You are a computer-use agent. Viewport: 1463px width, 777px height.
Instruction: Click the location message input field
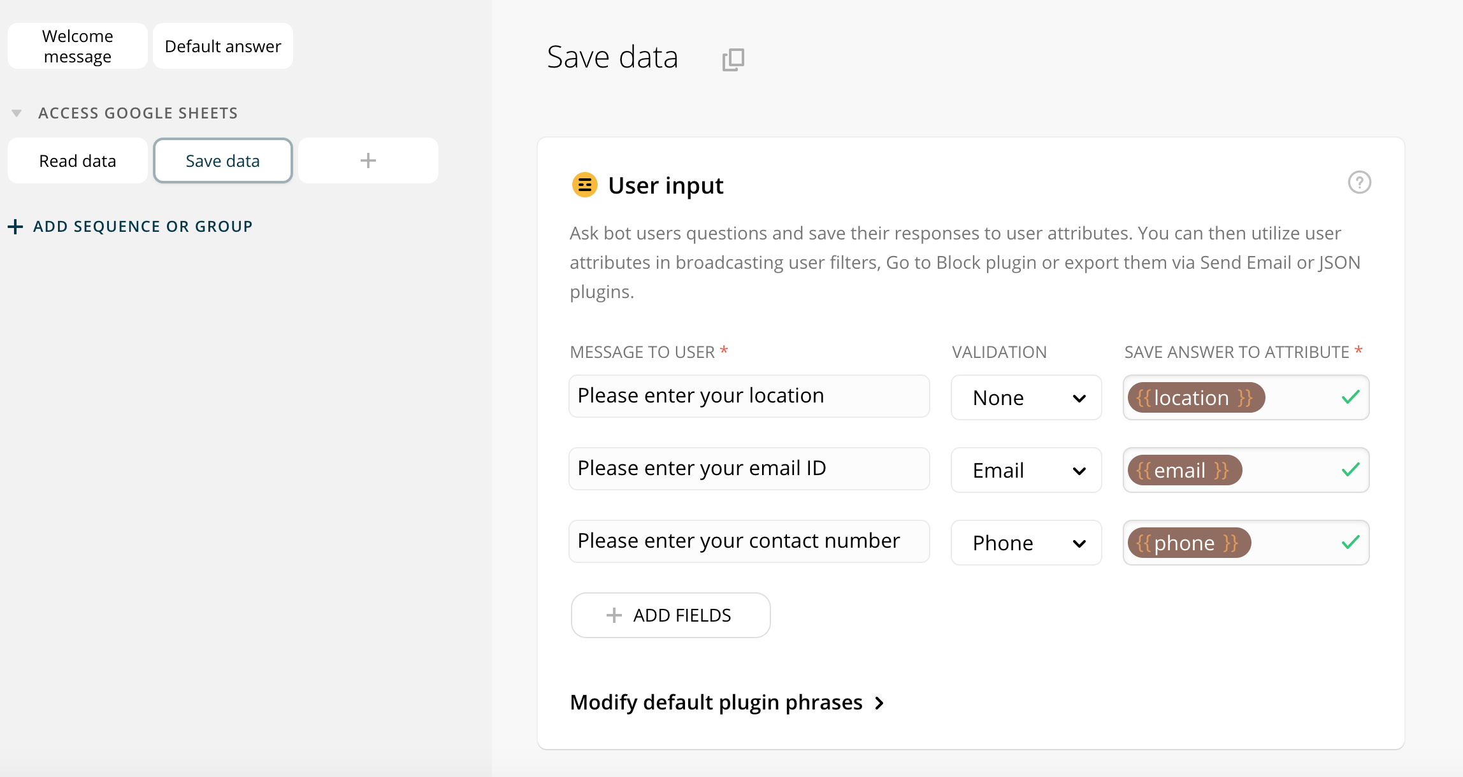749,396
